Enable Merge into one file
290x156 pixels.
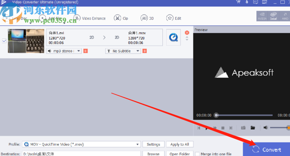(x=198, y=154)
